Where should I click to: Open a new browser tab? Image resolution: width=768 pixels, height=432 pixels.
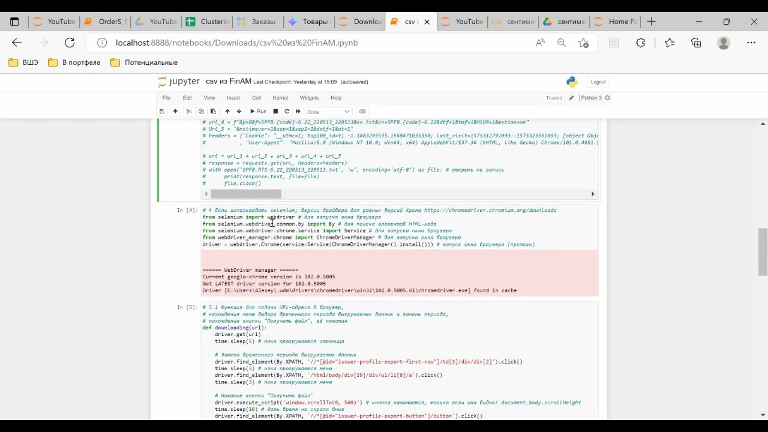pyautogui.click(x=652, y=22)
